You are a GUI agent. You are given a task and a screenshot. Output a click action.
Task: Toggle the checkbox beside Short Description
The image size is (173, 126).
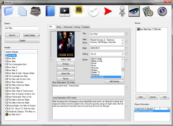coord(127,88)
